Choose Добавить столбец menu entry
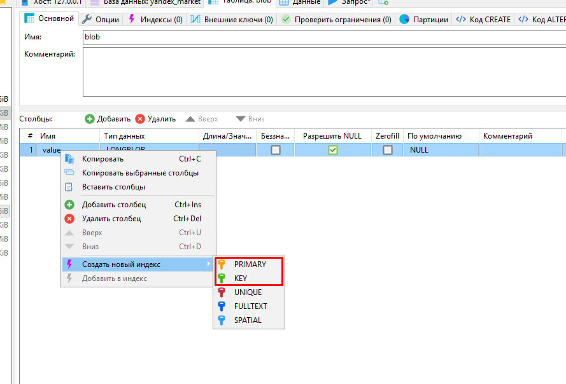This screenshot has width=566, height=384. point(138,205)
